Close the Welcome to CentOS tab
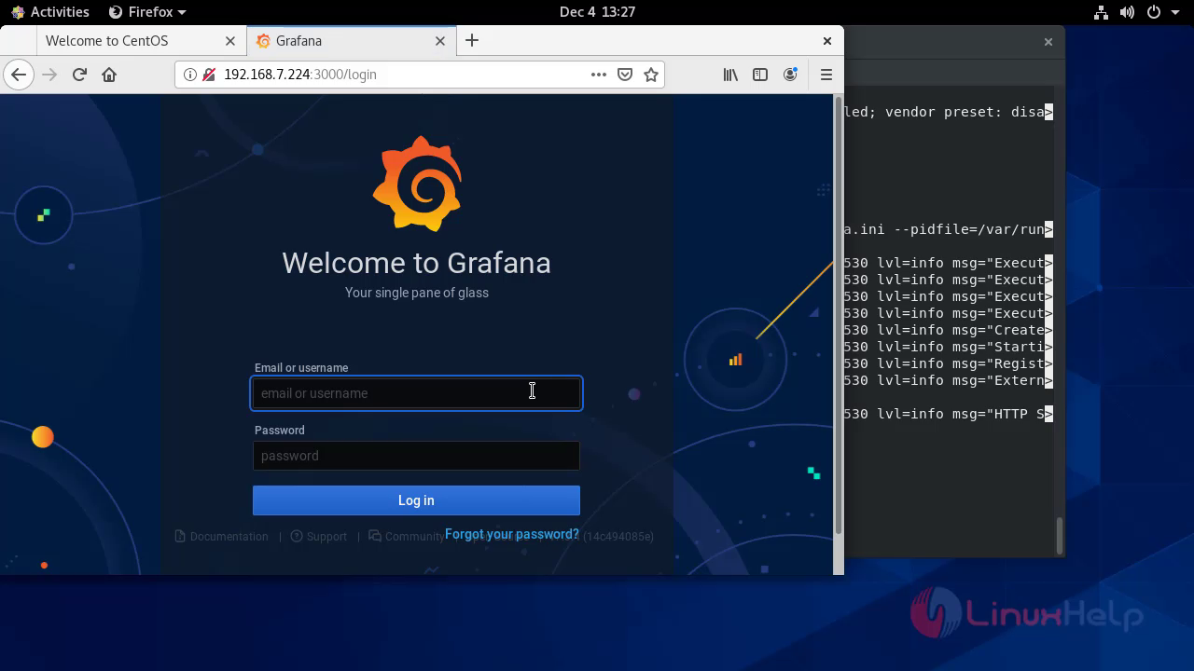The height and width of the screenshot is (671, 1194). [x=230, y=41]
